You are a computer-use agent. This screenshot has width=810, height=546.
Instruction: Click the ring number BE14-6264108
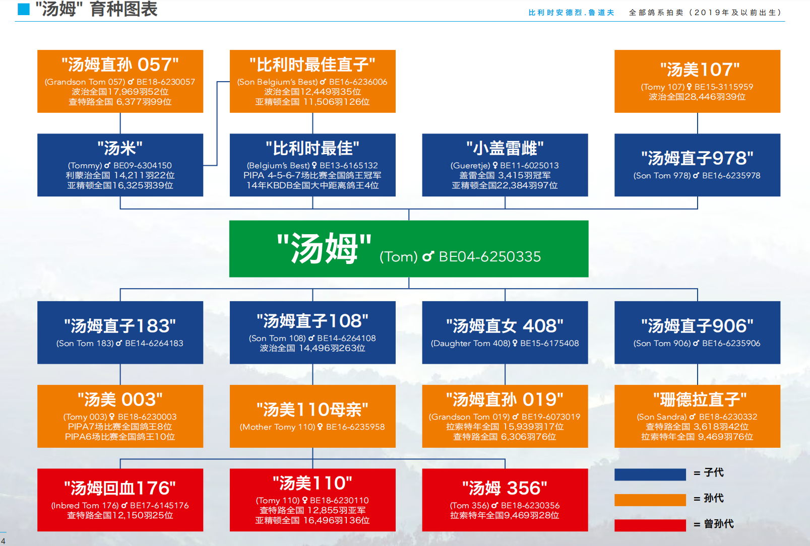click(347, 338)
